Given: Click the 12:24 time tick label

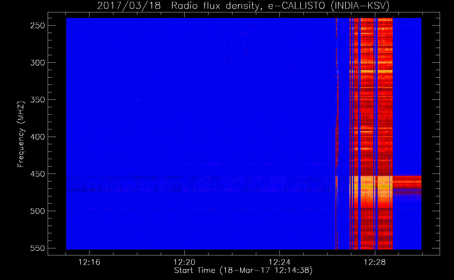Looking at the screenshot, I should tap(279, 262).
